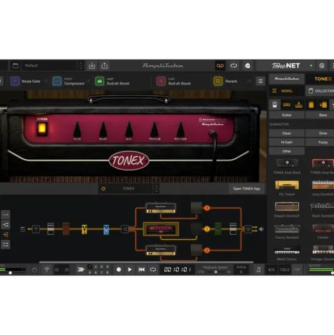Toggle the Noise Gate enable check

click(x=46, y=81)
